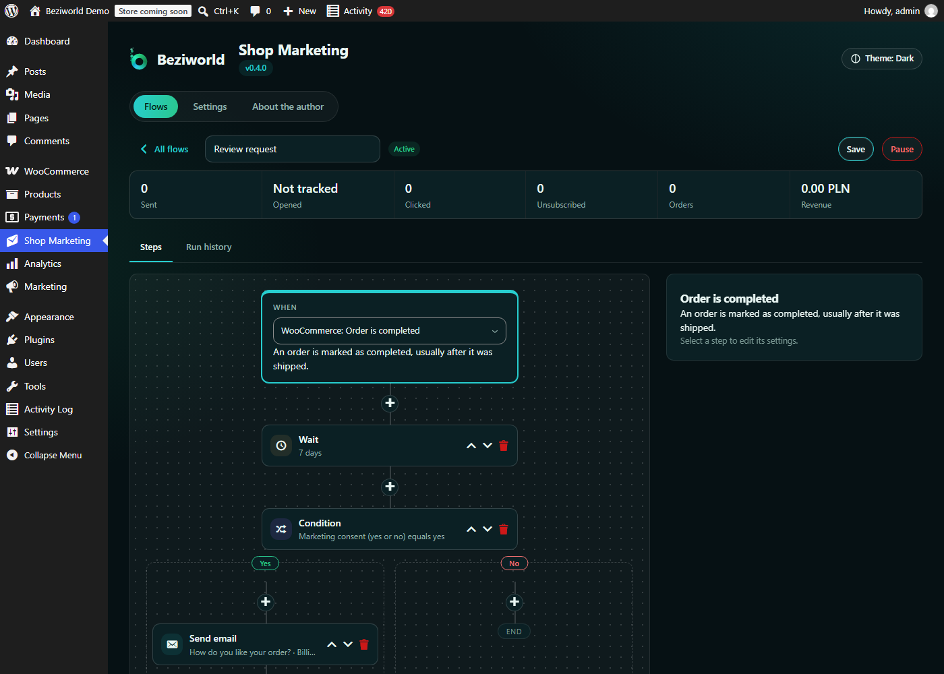Delete the Send email step with trash icon

pyautogui.click(x=364, y=644)
